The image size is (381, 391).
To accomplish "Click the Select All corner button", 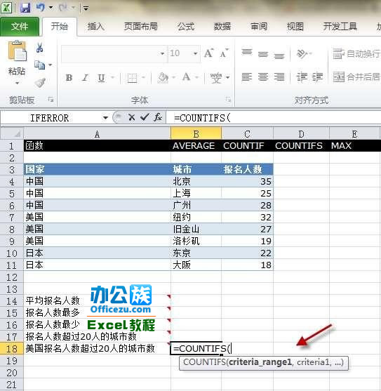I will (12, 133).
